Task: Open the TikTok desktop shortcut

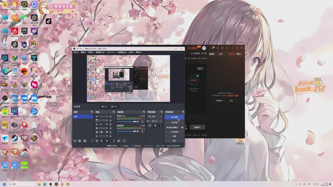Action: (49, 21)
